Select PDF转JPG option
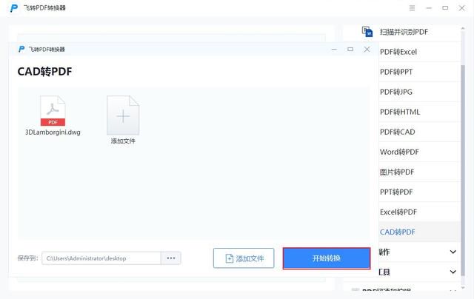This screenshot has width=474, height=299. [x=396, y=92]
